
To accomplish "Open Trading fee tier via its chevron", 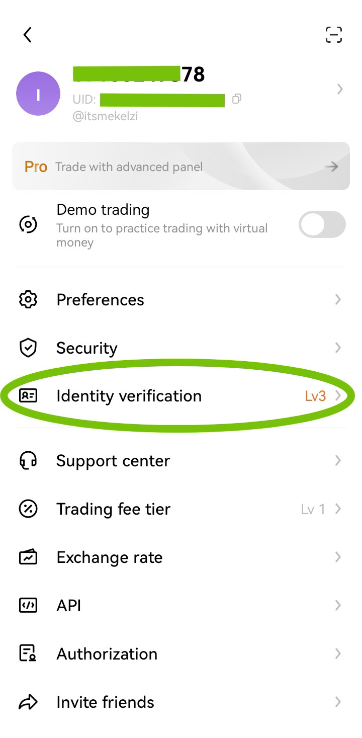I will pos(338,509).
